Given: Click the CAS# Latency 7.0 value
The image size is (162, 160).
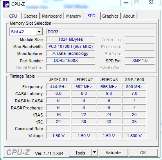Looking at the screenshot, I should coord(134,94).
